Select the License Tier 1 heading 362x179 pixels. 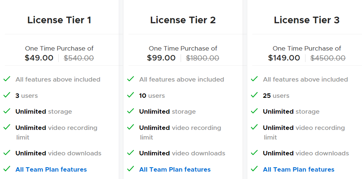tap(59, 20)
